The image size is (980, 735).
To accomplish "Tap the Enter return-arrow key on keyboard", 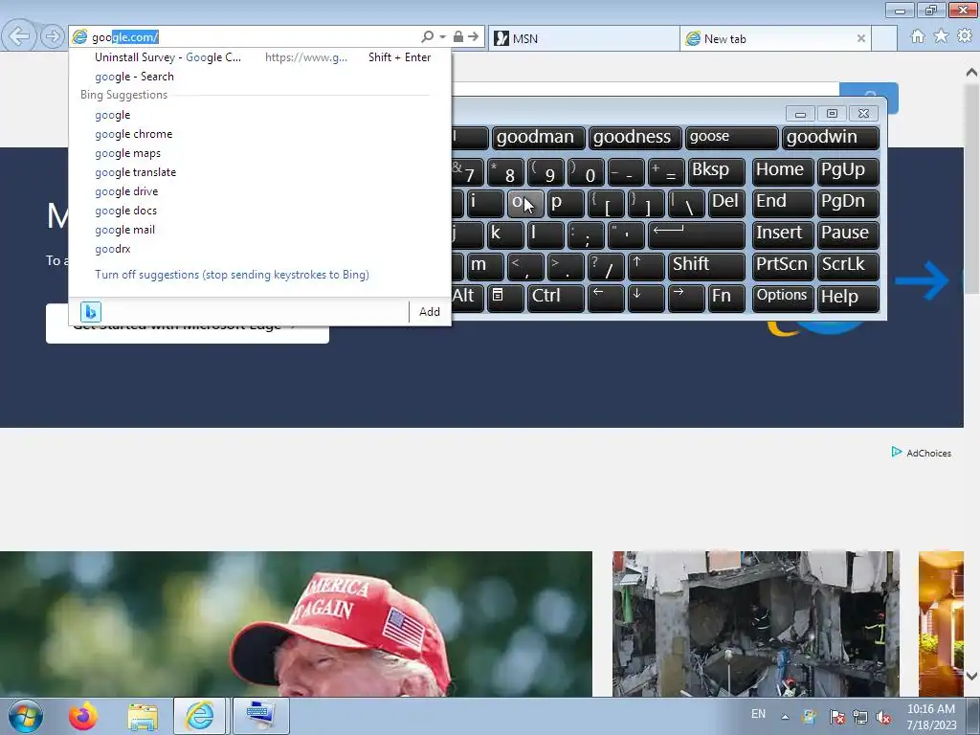I will coord(697,235).
